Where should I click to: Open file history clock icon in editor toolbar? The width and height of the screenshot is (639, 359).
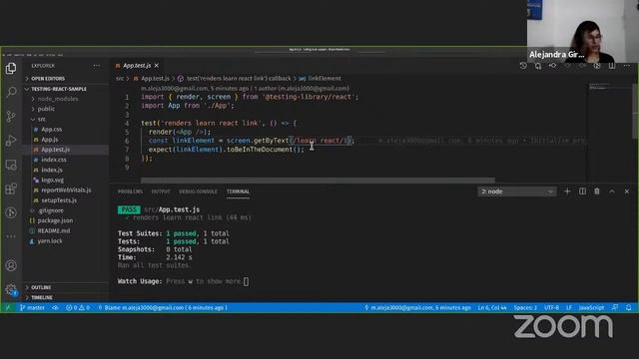click(523, 66)
